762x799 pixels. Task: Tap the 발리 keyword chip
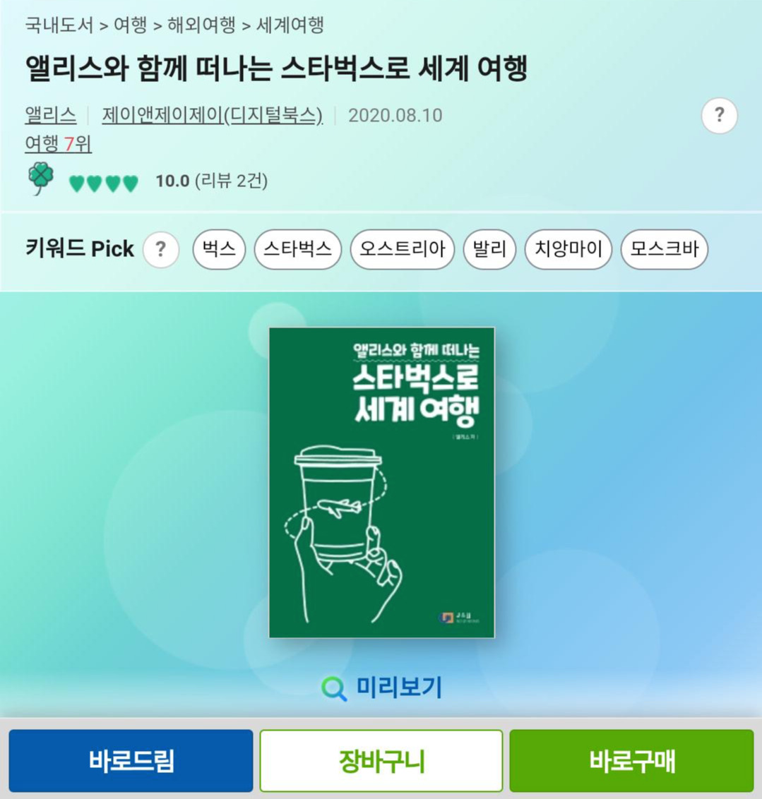point(489,249)
